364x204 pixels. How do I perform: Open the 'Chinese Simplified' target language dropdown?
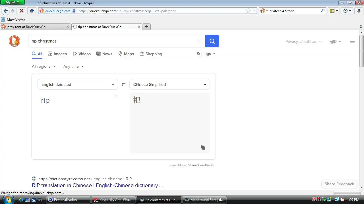(x=169, y=84)
